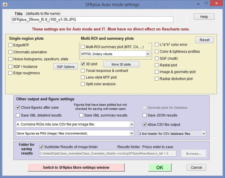The image size is (225, 178).
Task: Confirm settings with OK button
Action: (x=160, y=167)
